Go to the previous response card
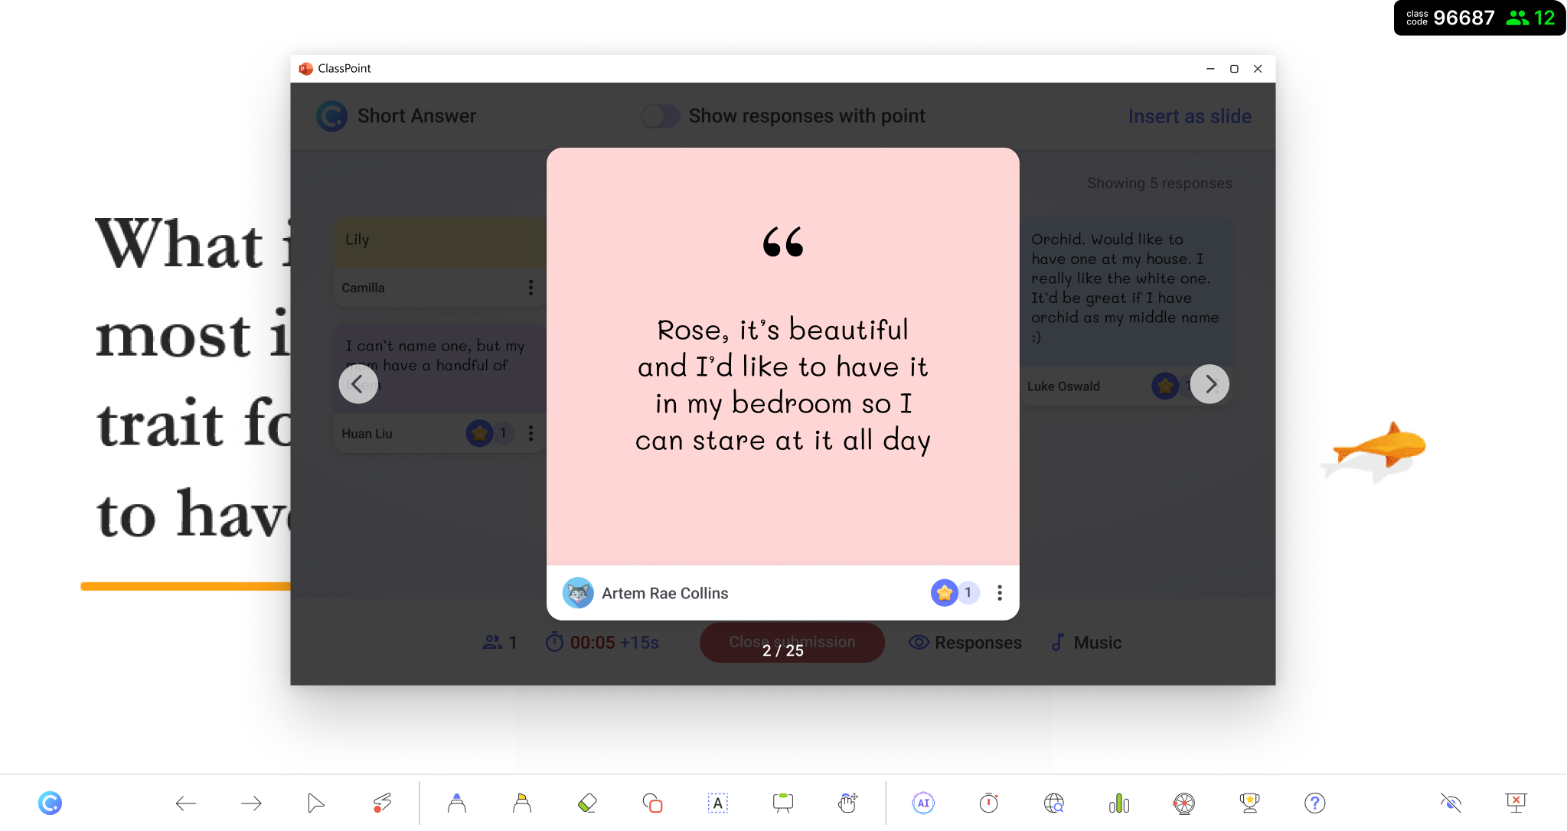 [357, 383]
